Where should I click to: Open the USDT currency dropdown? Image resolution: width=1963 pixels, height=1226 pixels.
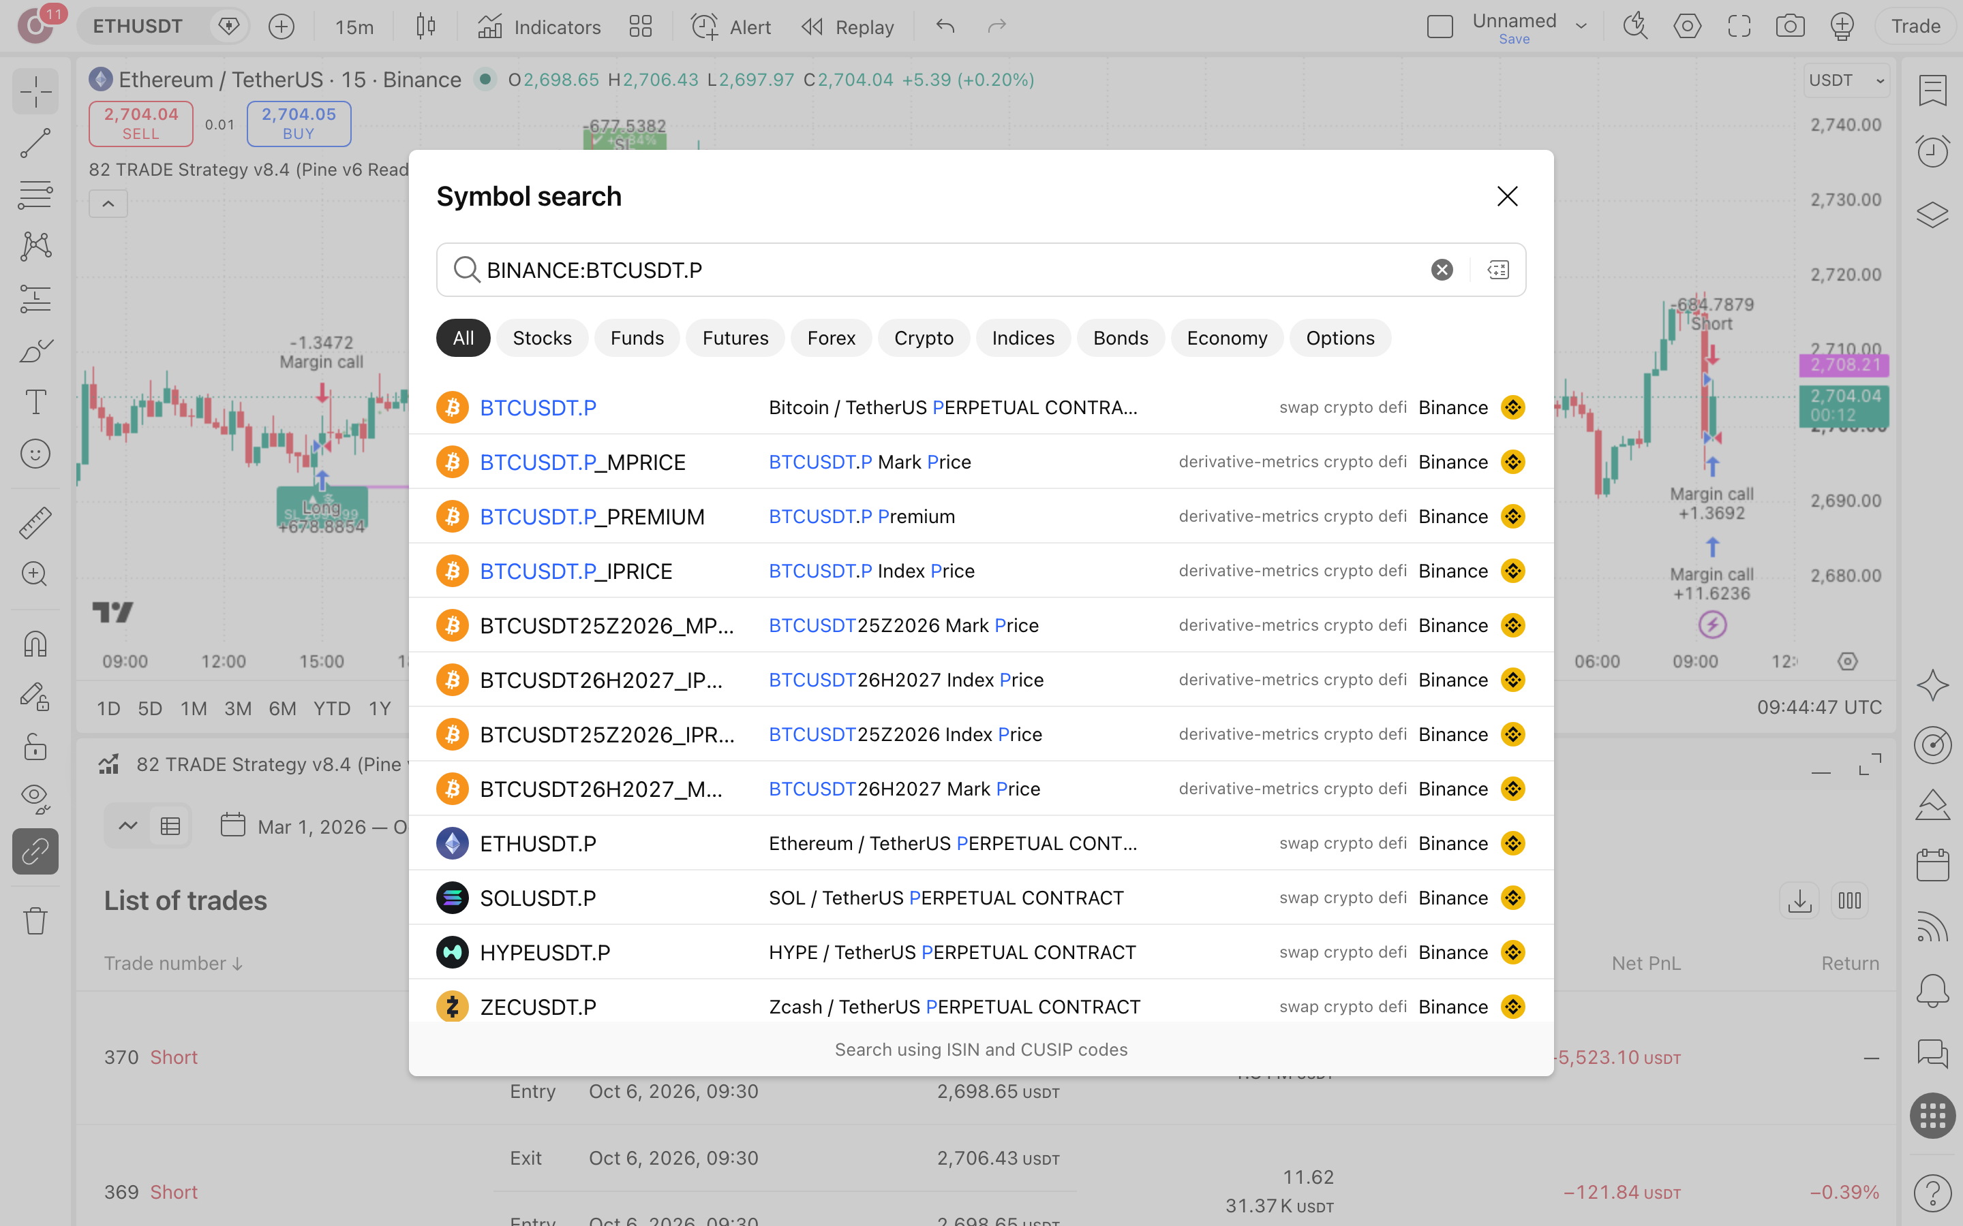point(1846,80)
